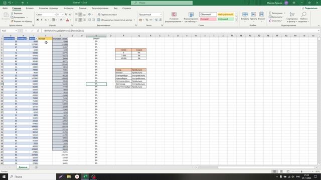Open the cell borders tool
Image resolution: width=321 pixels, height=180 pixels.
(53, 20)
